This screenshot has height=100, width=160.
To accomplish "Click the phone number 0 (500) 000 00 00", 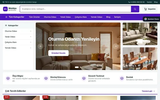I will pos(137,2).
